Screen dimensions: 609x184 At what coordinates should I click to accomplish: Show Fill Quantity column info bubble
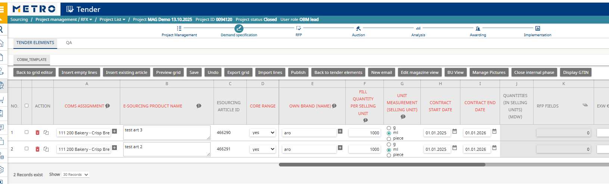point(366,120)
